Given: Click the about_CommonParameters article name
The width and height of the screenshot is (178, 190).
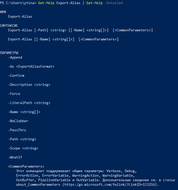Looking at the screenshot, I should (38, 185).
